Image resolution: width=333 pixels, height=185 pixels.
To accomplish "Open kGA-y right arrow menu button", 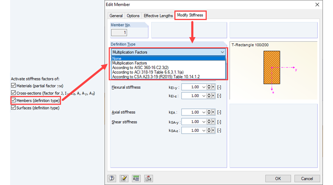I will click(x=213, y=122).
